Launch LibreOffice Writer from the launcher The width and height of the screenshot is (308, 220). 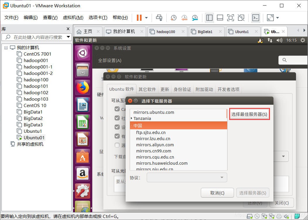(83, 105)
